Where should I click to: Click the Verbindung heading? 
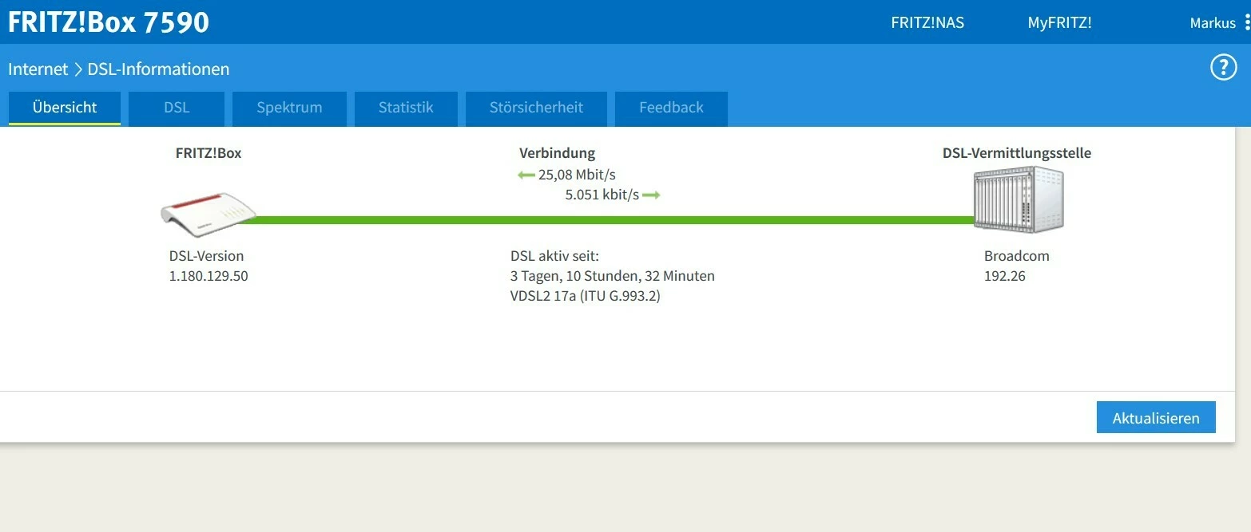pyautogui.click(x=557, y=153)
